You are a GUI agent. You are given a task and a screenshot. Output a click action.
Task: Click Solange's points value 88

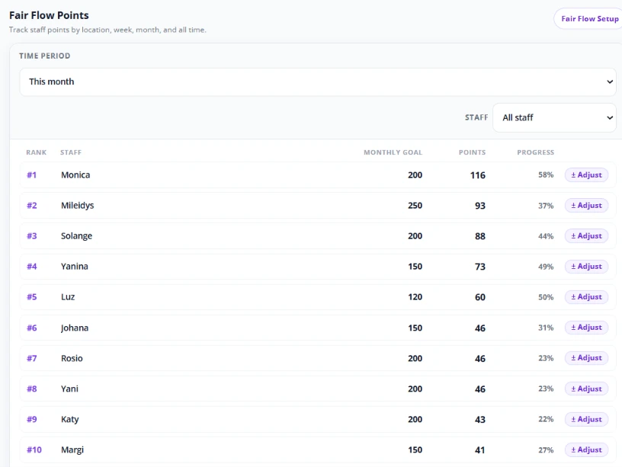(480, 236)
